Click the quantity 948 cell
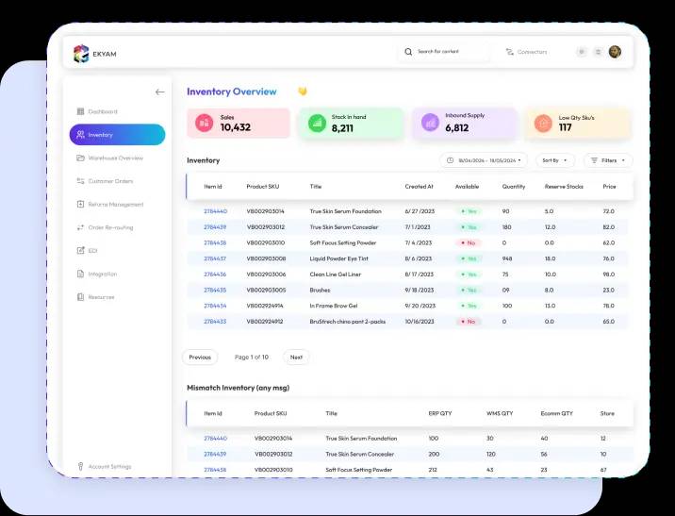The image size is (675, 516). coord(507,258)
